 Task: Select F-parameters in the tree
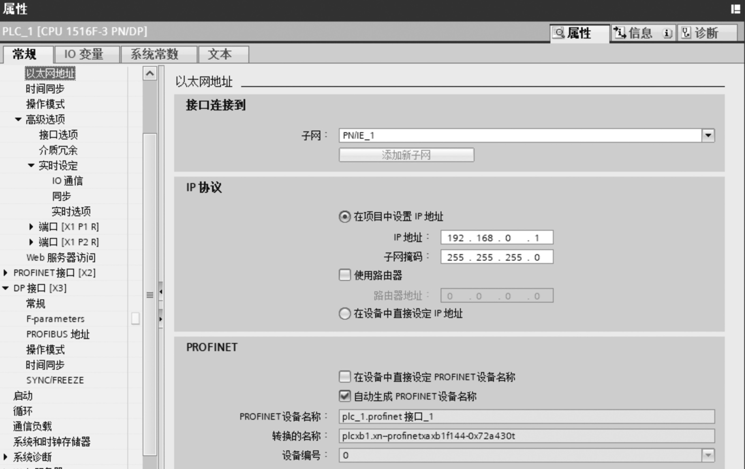[x=55, y=319]
